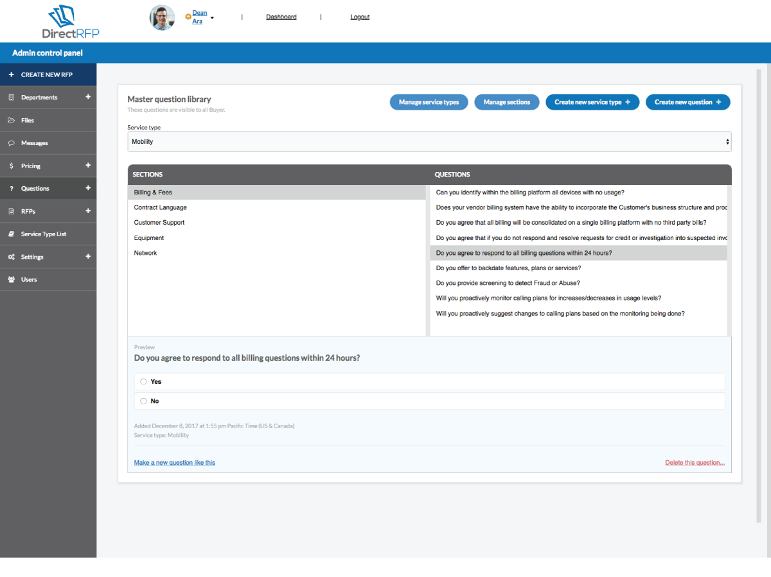Viewport: 771px width, 577px height.
Task: Click the Messages speech bubble icon
Action: tap(12, 143)
